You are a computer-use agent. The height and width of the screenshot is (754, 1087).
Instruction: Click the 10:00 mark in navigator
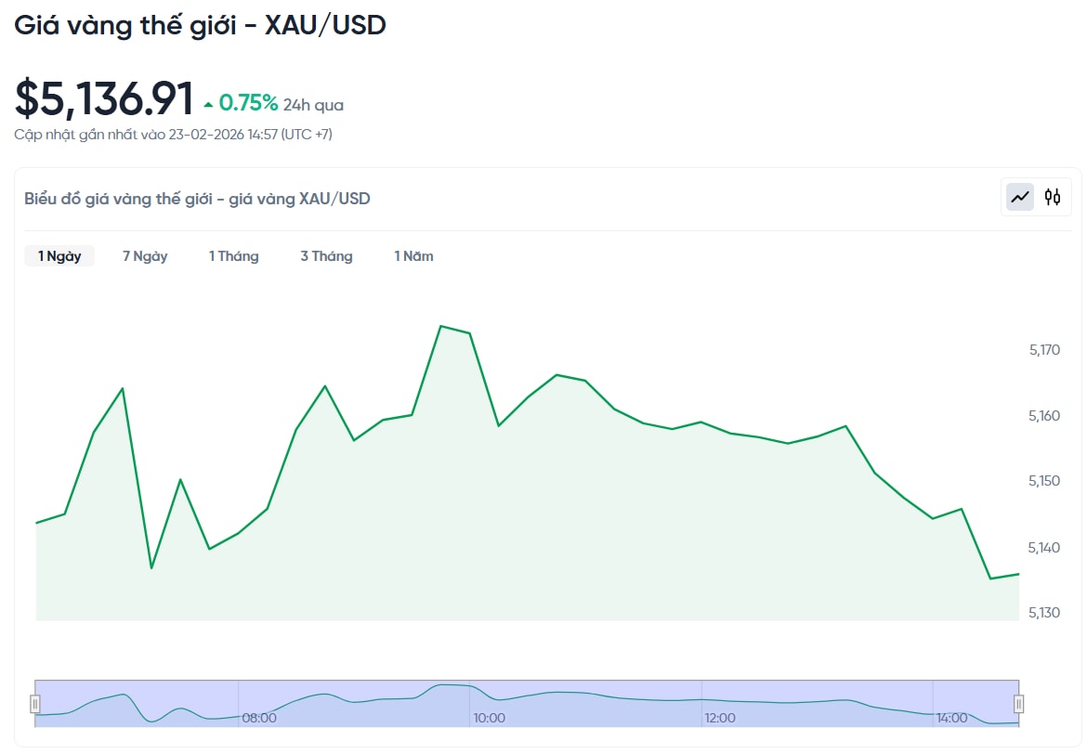click(490, 718)
